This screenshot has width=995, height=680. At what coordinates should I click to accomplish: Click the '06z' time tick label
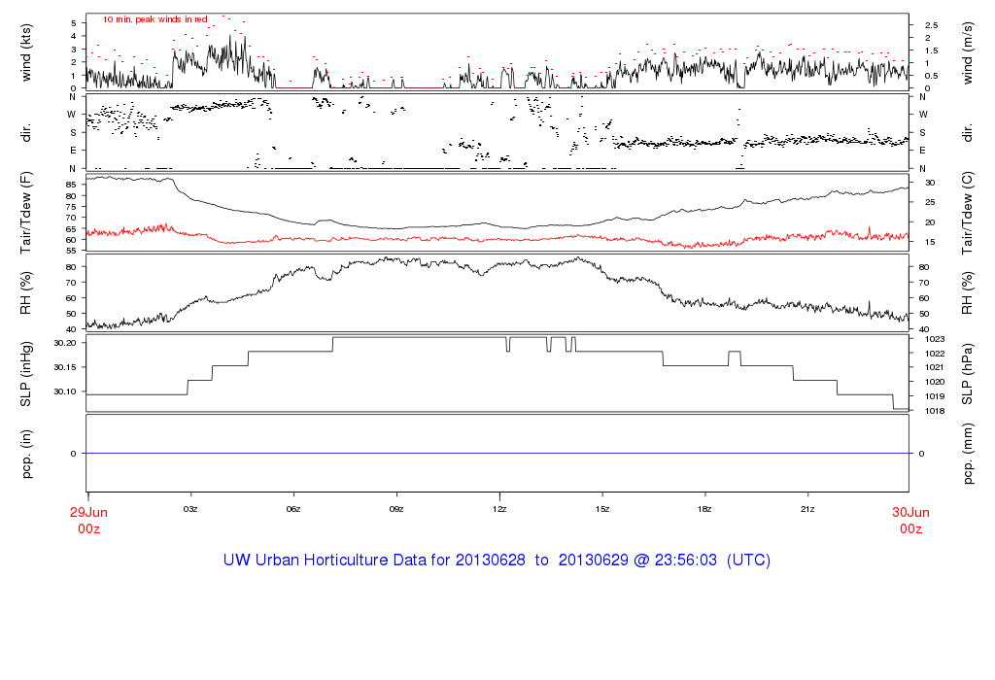293,509
